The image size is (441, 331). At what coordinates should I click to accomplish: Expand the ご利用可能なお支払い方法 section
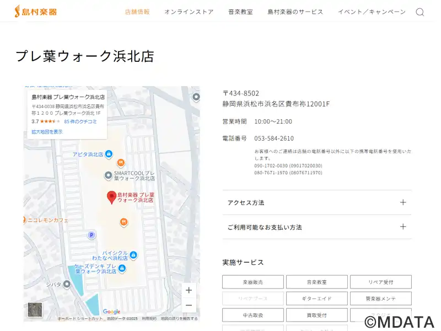pos(317,227)
